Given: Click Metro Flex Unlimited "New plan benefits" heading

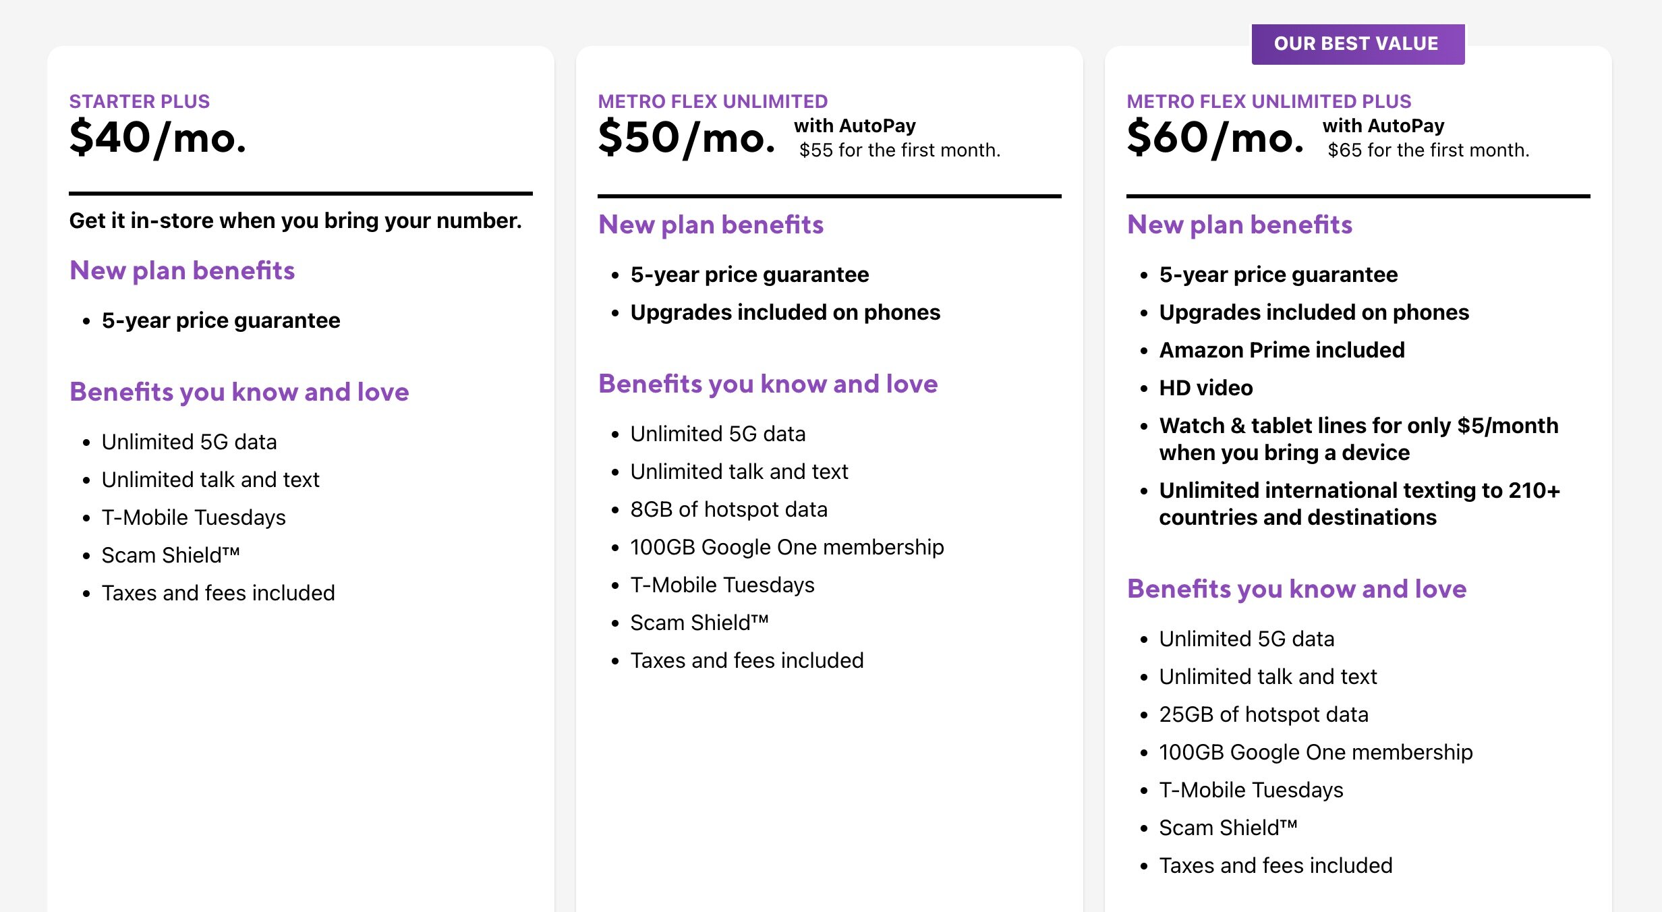Looking at the screenshot, I should click(711, 225).
